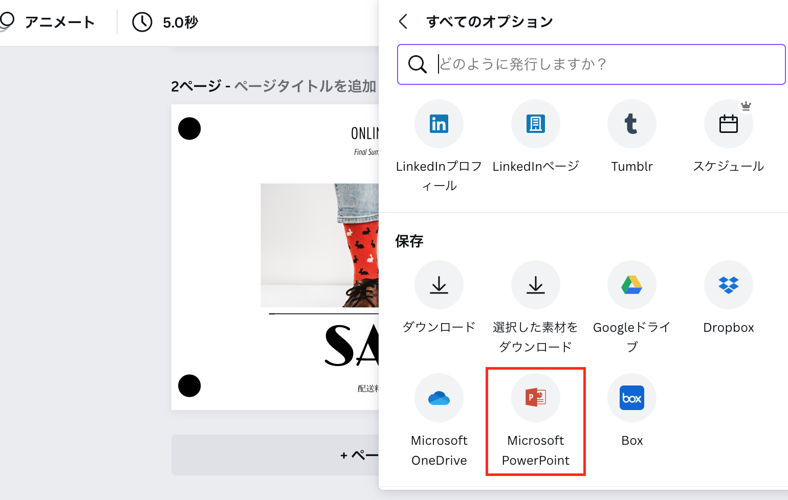The image size is (788, 500).
Task: Select the red socks photo on canvas
Action: pyautogui.click(x=320, y=245)
